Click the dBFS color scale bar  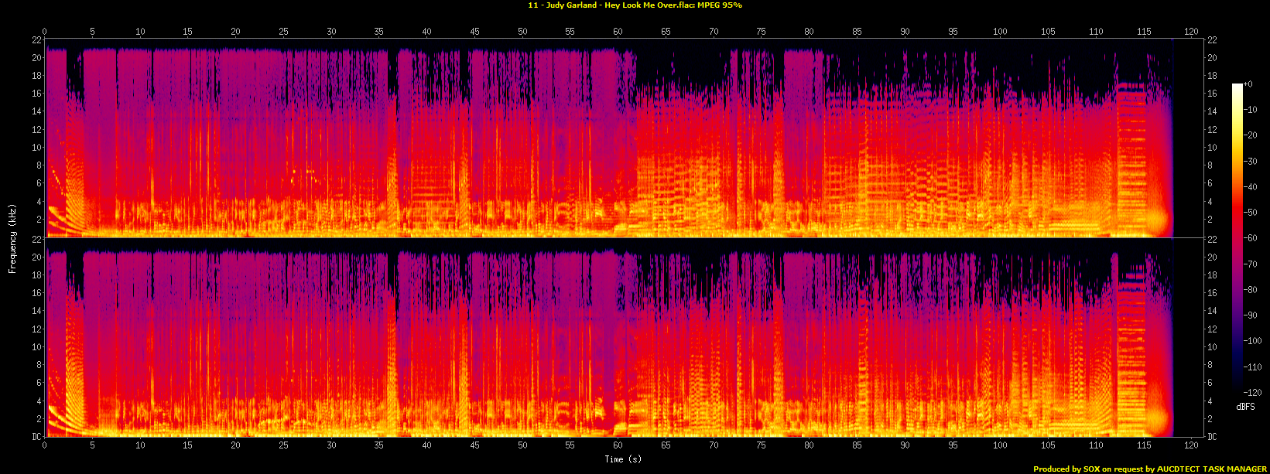click(x=1237, y=238)
